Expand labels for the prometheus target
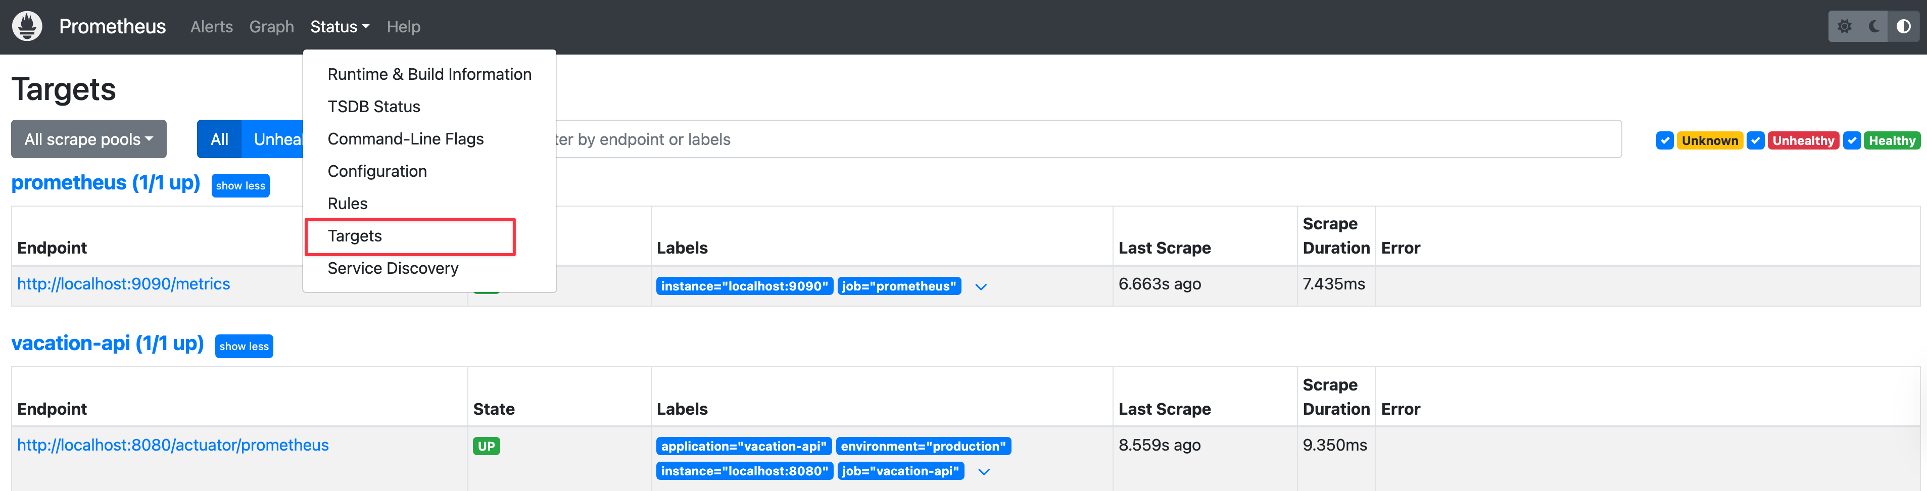 tap(981, 286)
